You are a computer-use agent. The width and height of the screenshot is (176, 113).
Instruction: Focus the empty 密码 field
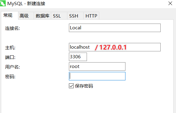point(97,76)
